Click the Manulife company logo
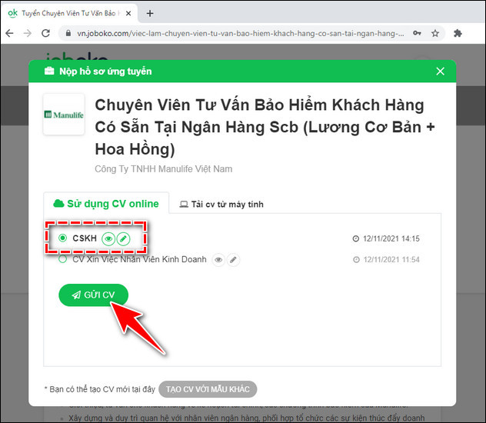Screen dimensions: 486x423 coord(64,115)
